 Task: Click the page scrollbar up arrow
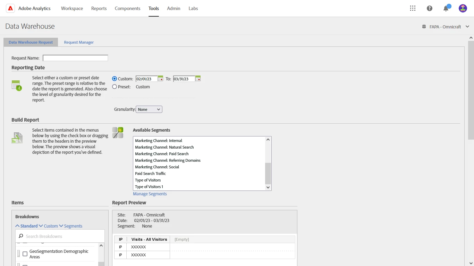[x=471, y=38]
